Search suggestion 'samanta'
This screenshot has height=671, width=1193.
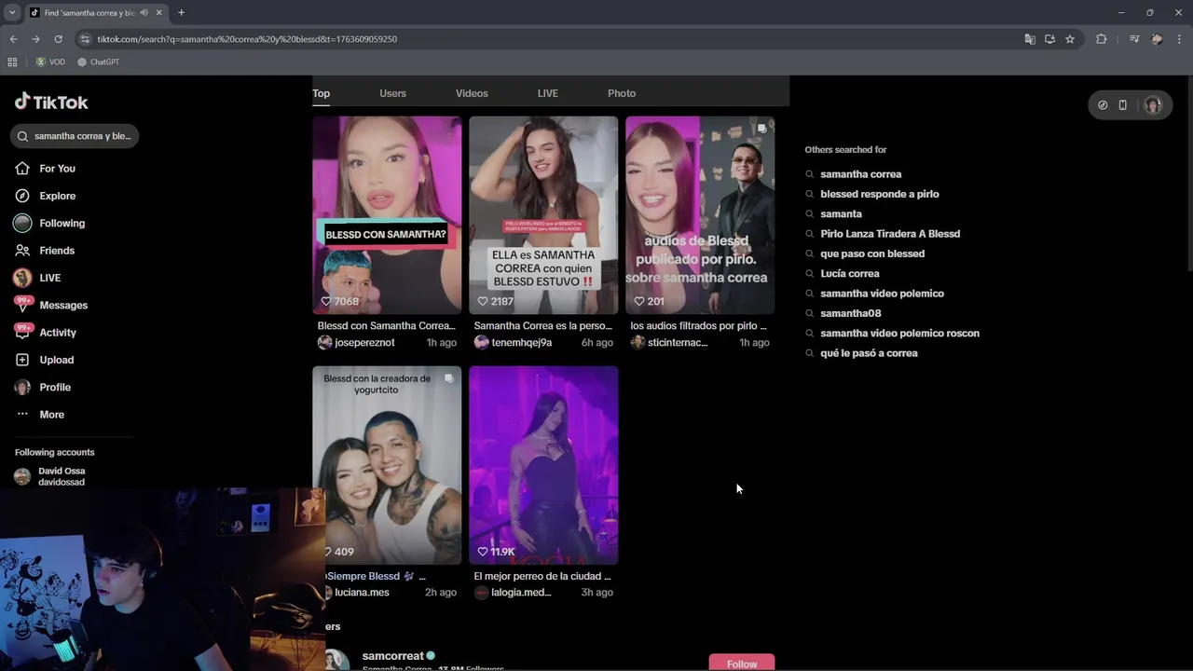click(841, 214)
